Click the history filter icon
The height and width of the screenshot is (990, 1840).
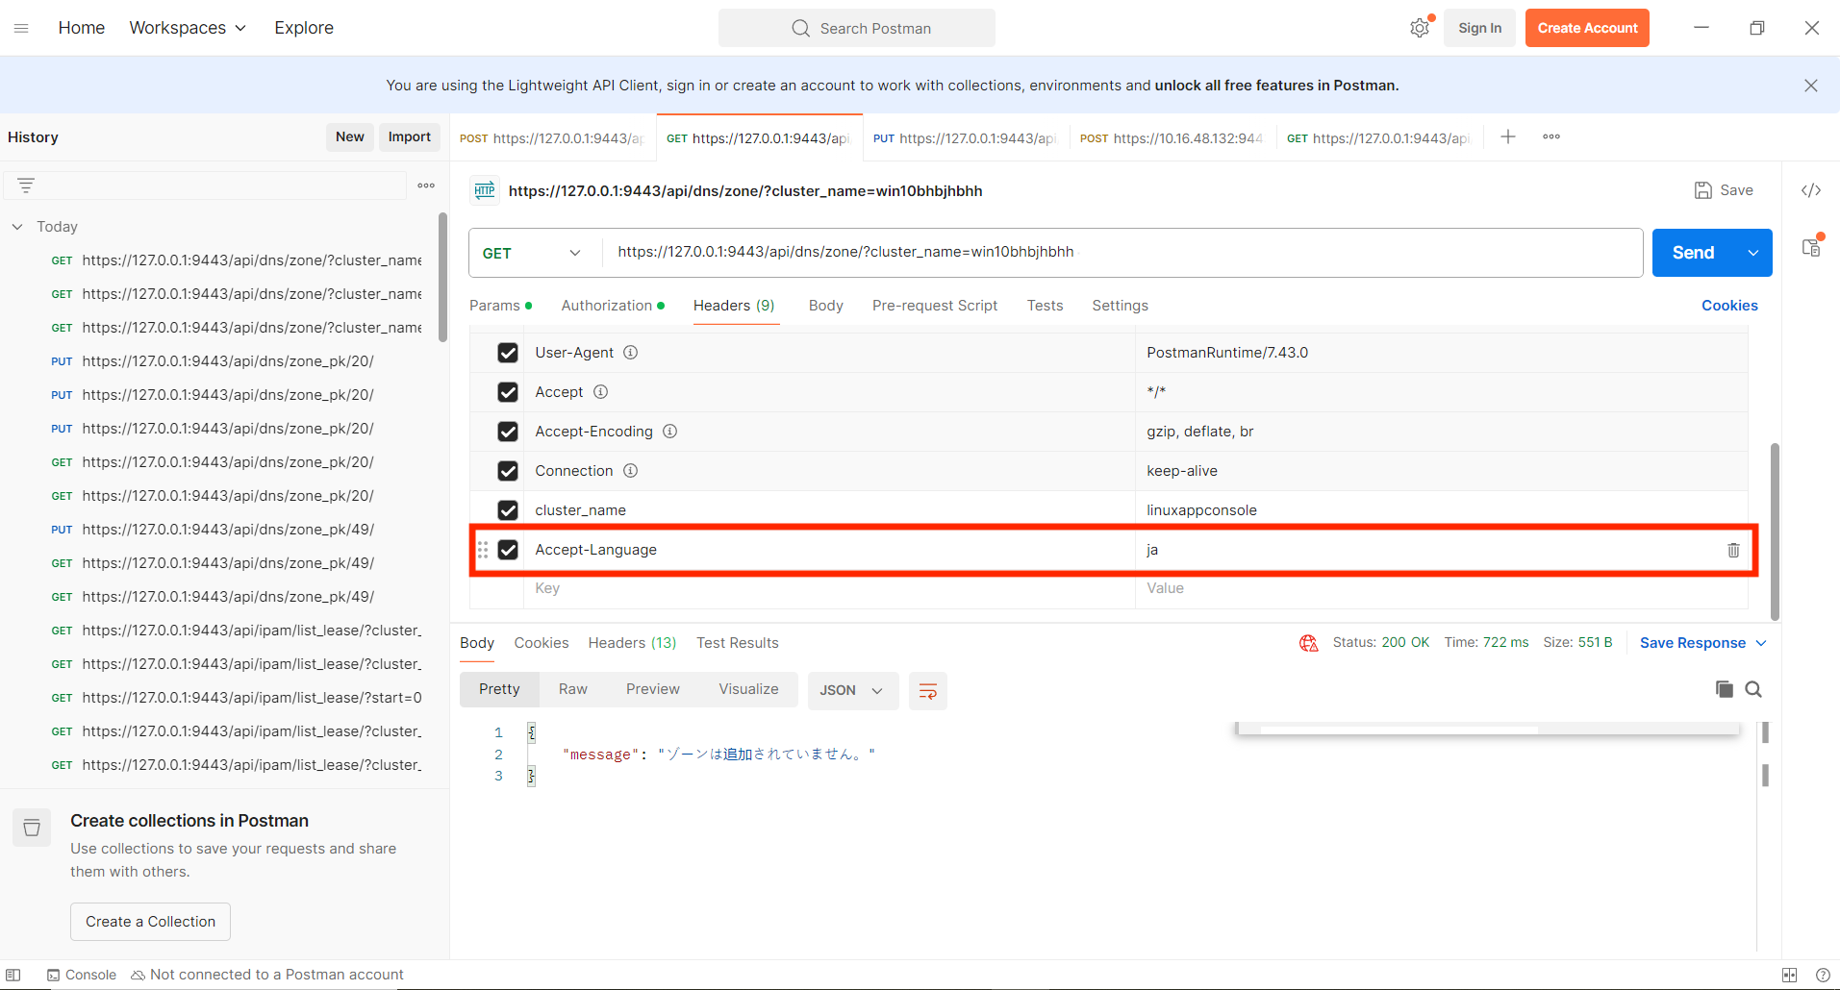26,186
